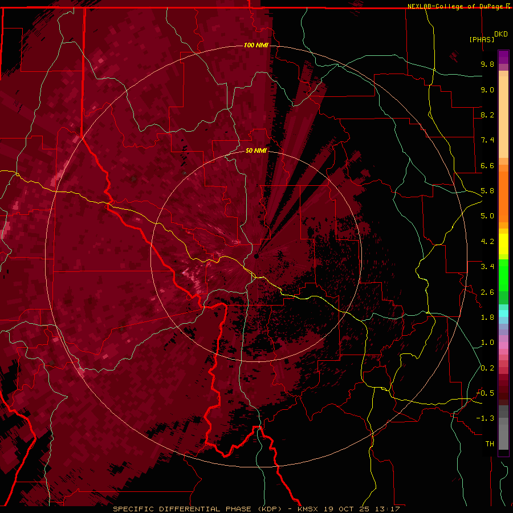Click the 5.8 value on the color scale
The width and height of the screenshot is (513, 513).
point(487,191)
